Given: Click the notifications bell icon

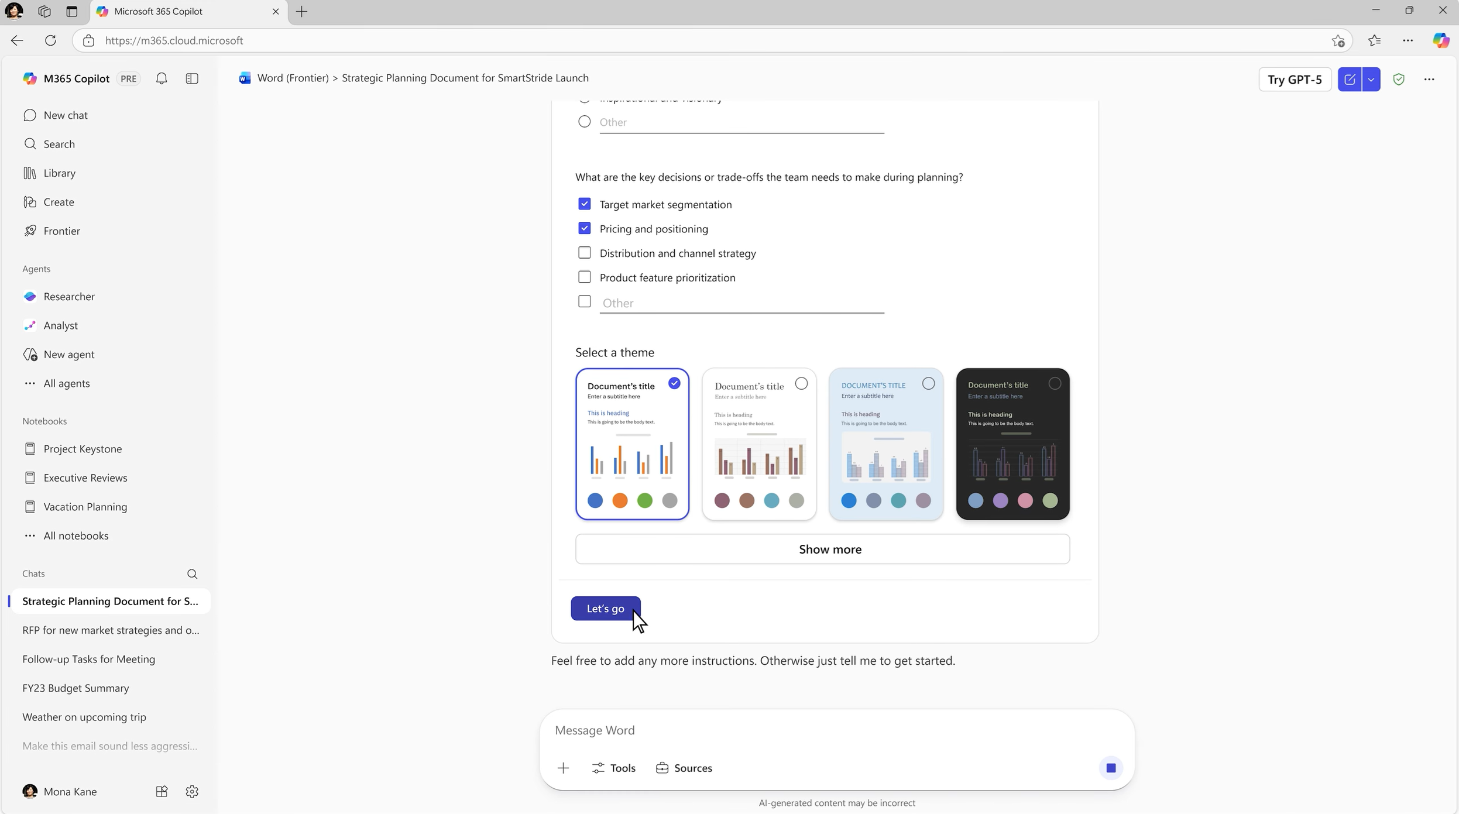Looking at the screenshot, I should pos(162,78).
